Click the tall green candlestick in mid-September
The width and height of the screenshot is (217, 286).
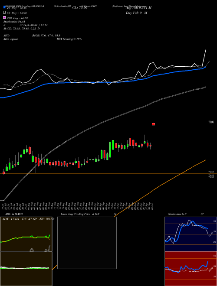[x=110, y=149]
